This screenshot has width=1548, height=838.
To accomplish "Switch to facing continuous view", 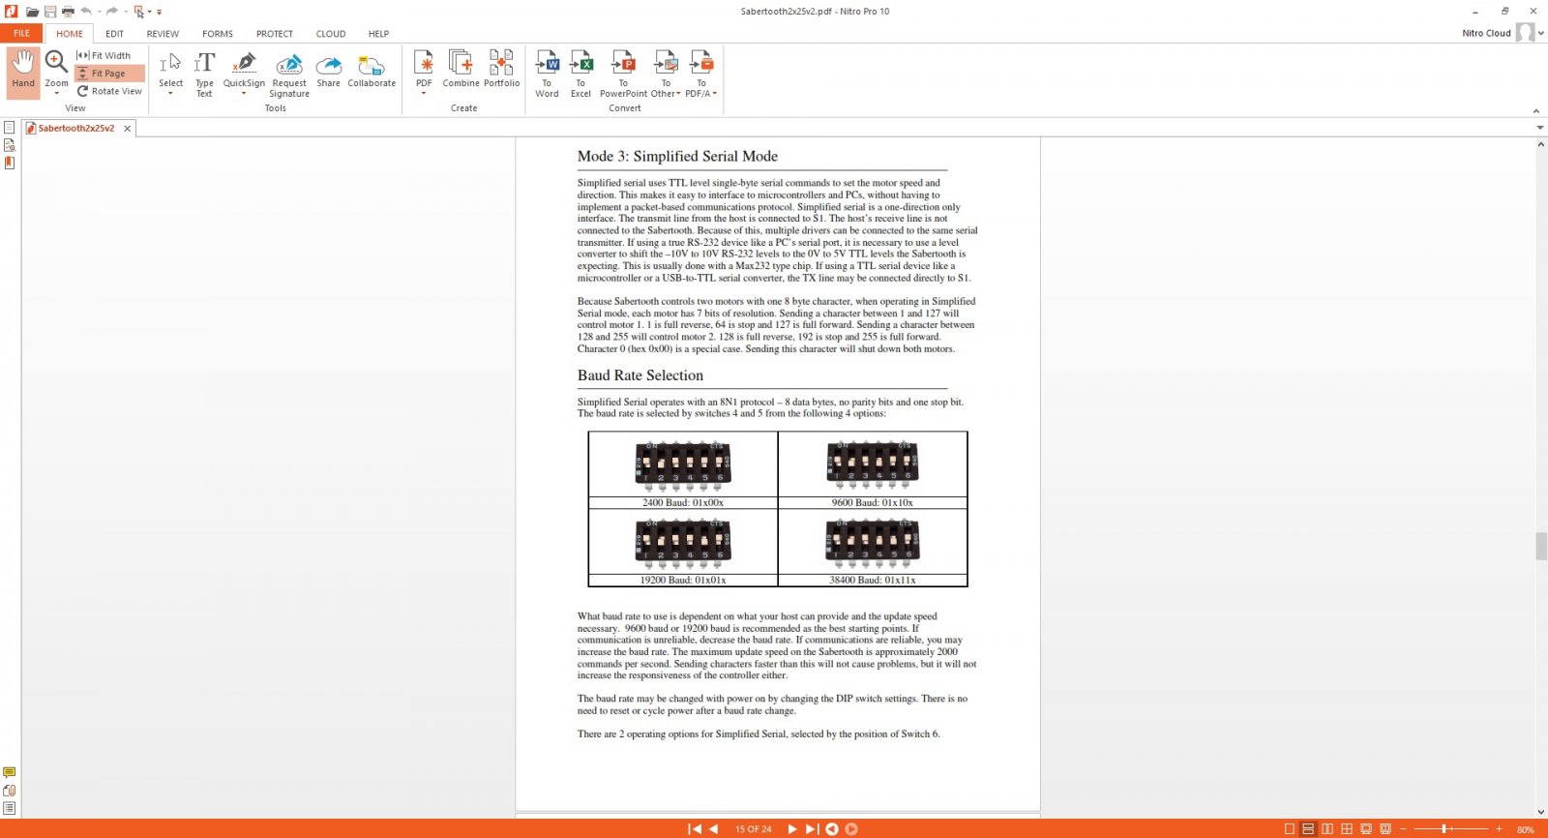I will (1347, 829).
